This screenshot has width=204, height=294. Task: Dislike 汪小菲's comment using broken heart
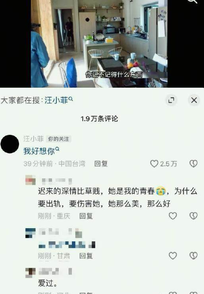click(193, 164)
